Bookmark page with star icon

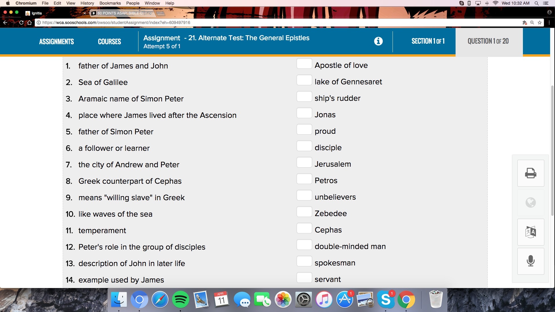[x=539, y=23]
